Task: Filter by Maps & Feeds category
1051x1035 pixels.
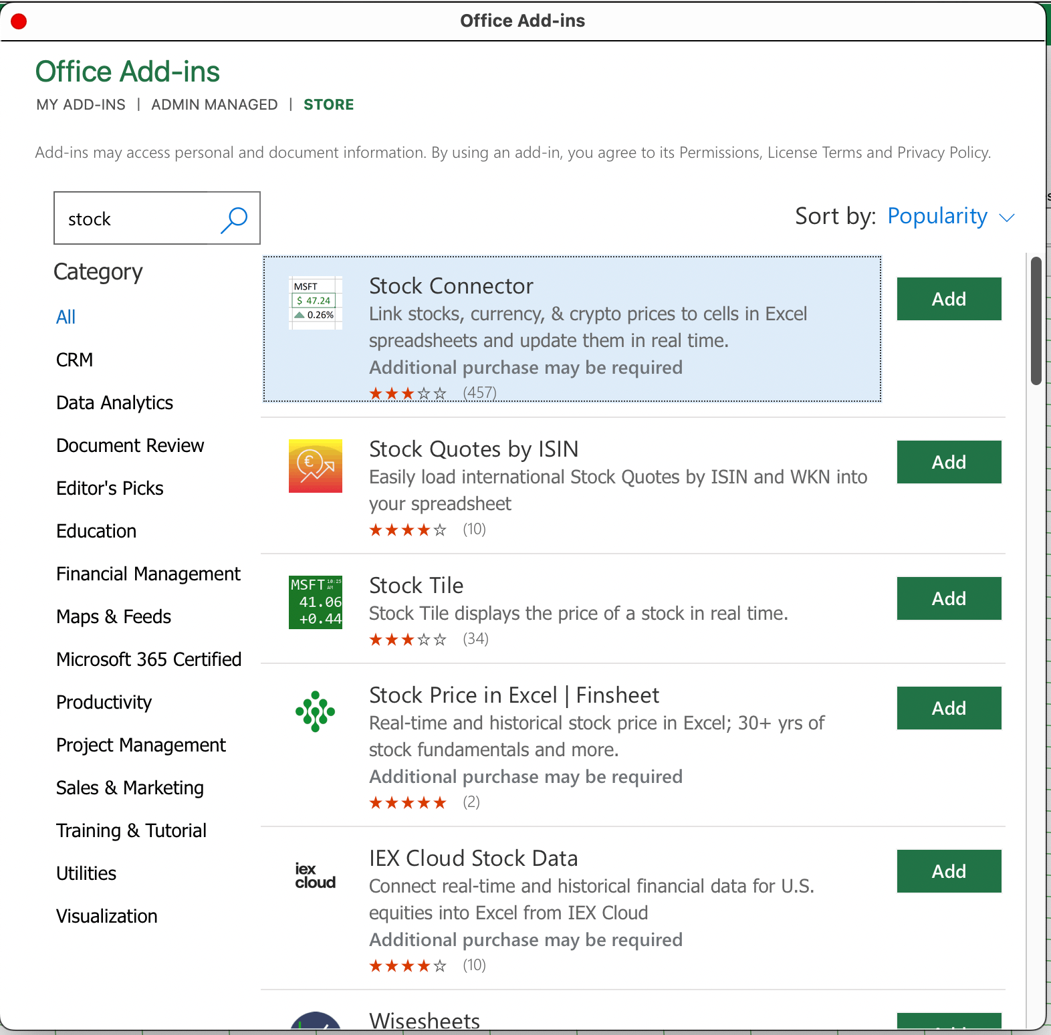Action: pyautogui.click(x=114, y=616)
